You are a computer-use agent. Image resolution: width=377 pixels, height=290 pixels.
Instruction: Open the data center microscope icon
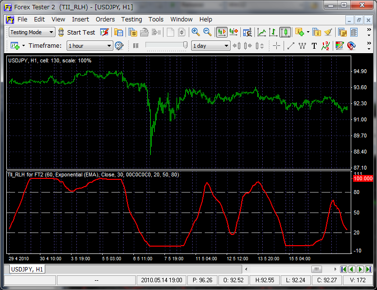pos(248,32)
